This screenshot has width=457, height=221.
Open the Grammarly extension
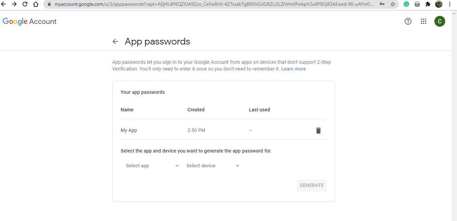tap(407, 4)
